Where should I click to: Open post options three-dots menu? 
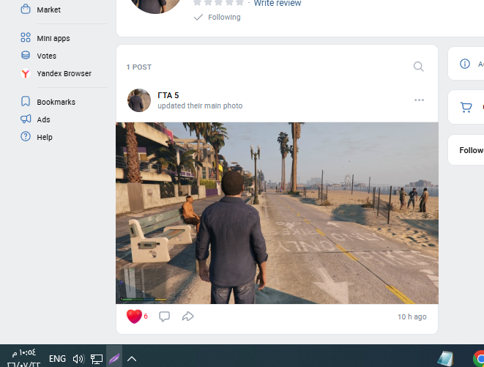(419, 100)
